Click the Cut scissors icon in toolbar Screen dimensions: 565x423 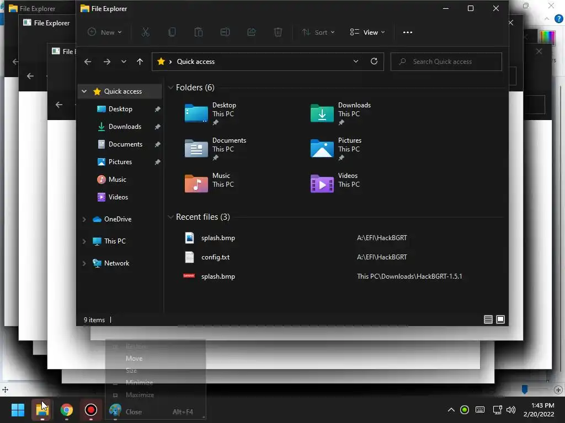tap(145, 32)
